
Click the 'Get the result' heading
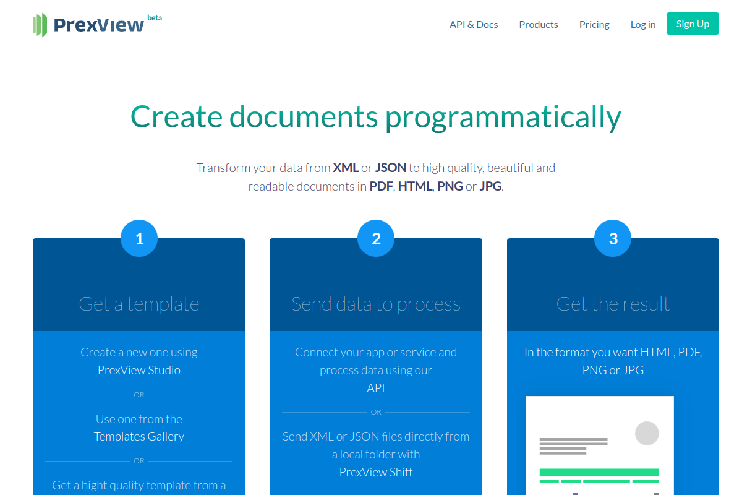click(613, 304)
